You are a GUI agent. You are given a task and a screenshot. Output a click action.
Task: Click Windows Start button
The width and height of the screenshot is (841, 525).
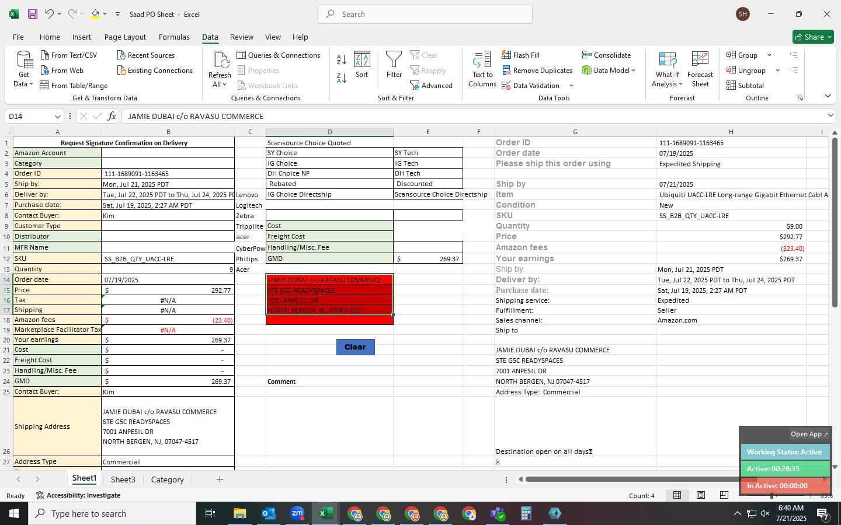click(x=14, y=513)
